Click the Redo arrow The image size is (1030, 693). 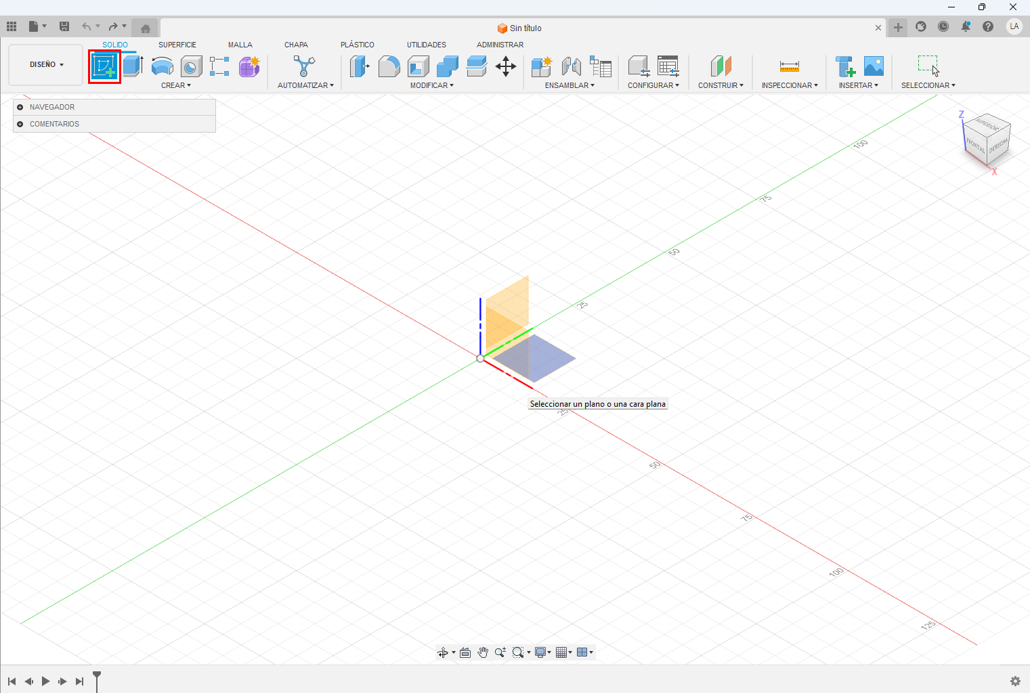(x=113, y=26)
